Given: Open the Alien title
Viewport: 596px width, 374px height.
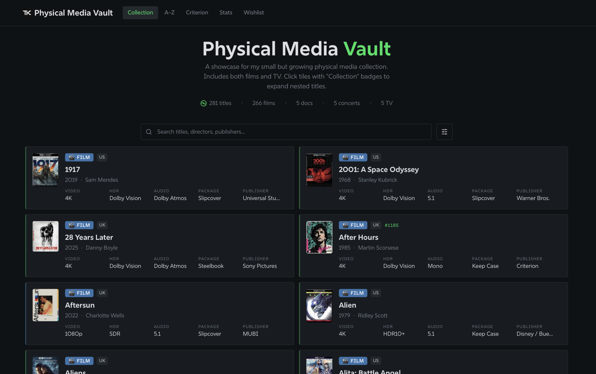Looking at the screenshot, I should pos(348,305).
